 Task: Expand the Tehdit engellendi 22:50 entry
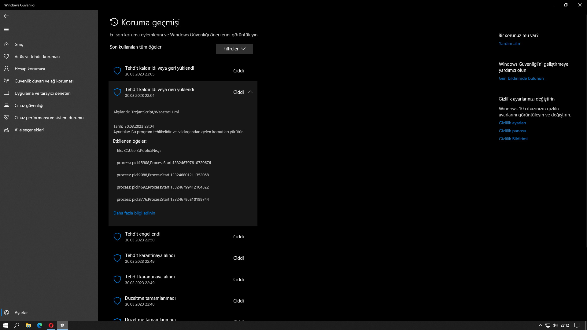coord(183,237)
